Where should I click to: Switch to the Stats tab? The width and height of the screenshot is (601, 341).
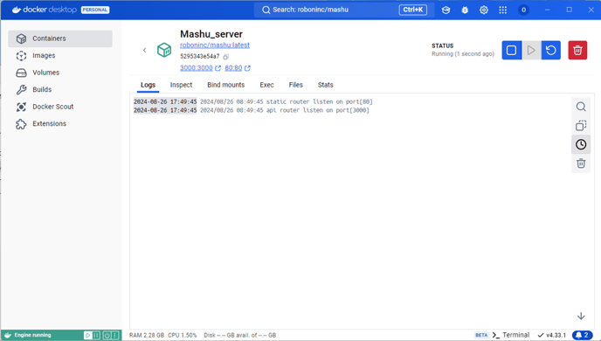[x=326, y=85]
